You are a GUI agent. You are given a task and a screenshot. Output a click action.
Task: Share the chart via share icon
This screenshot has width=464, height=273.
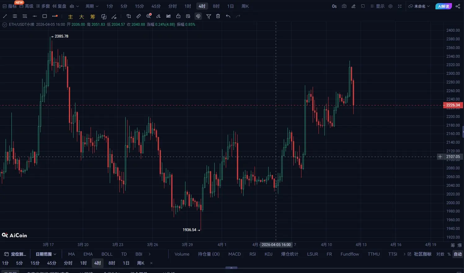458,6
